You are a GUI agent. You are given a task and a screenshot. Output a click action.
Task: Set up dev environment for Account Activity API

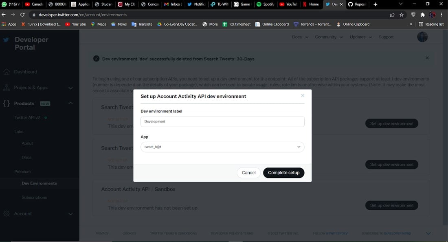[392, 205]
